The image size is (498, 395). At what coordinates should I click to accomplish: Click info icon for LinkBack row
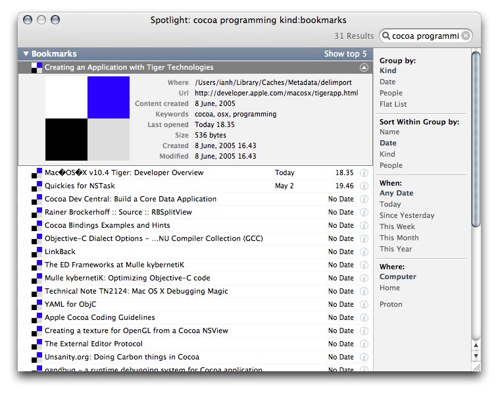coord(364,251)
